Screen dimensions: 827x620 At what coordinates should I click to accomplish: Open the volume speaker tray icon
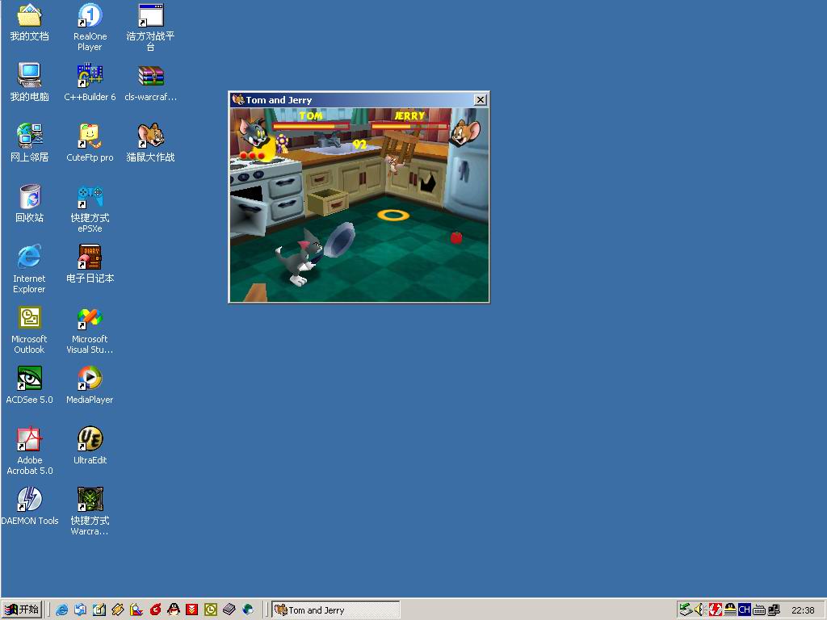700,610
